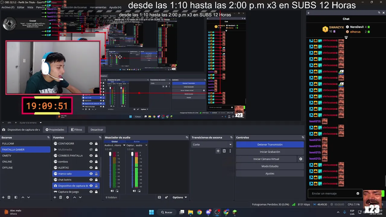Move scene down in Escenas list

point(29,197)
